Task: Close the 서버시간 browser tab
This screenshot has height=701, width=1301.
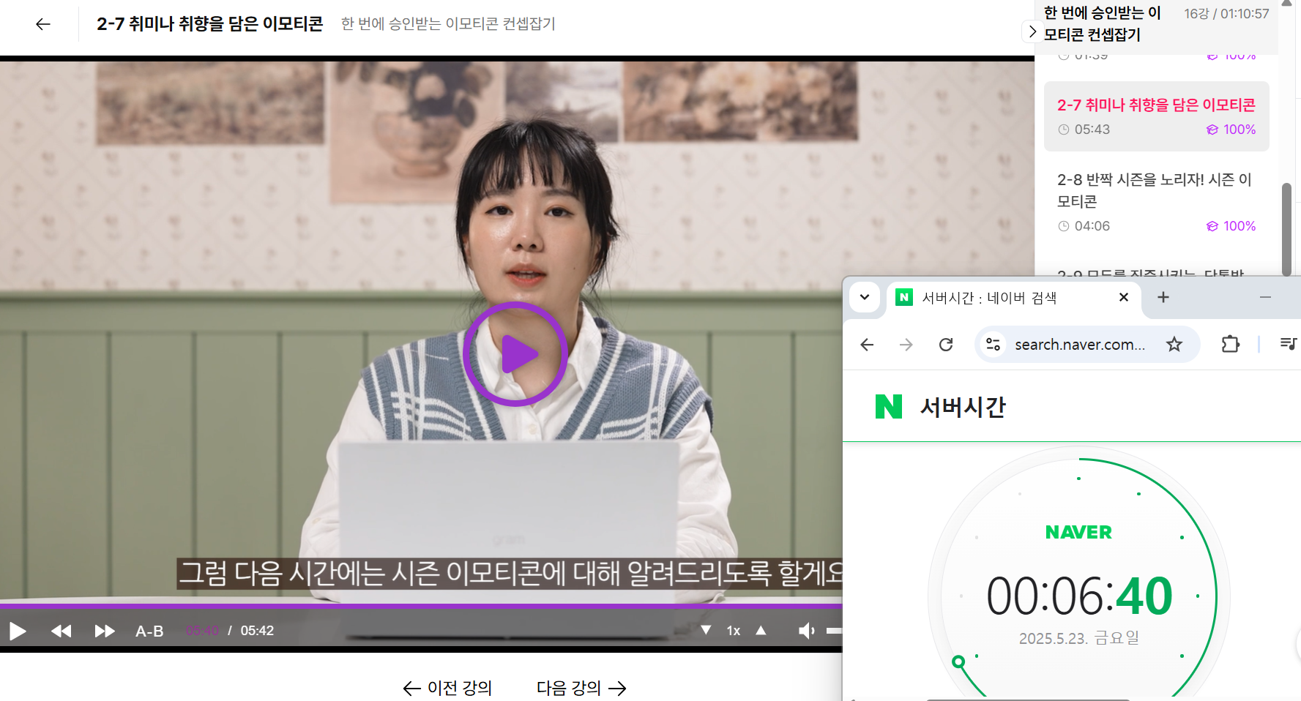Action: point(1124,297)
